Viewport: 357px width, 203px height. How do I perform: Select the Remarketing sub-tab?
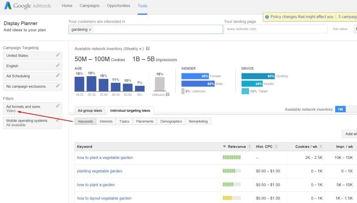click(198, 121)
